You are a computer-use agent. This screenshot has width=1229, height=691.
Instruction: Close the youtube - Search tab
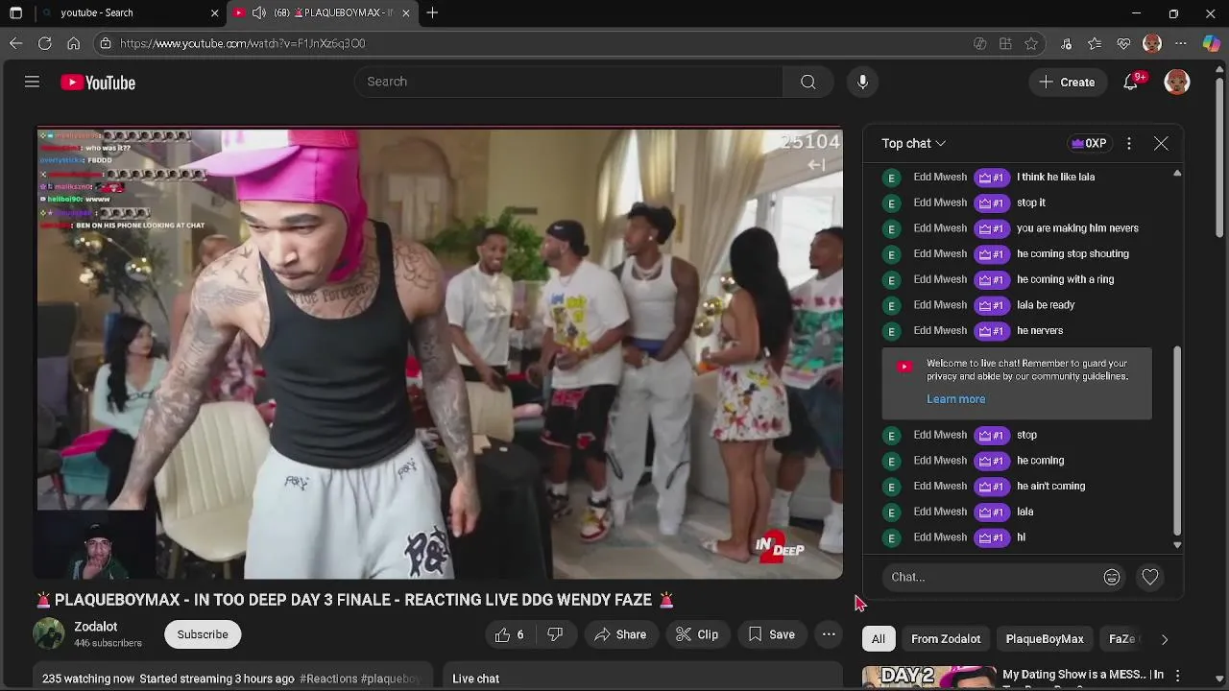click(x=214, y=13)
